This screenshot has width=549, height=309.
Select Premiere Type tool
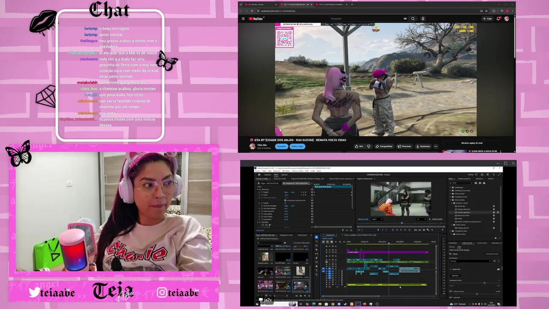click(x=317, y=270)
